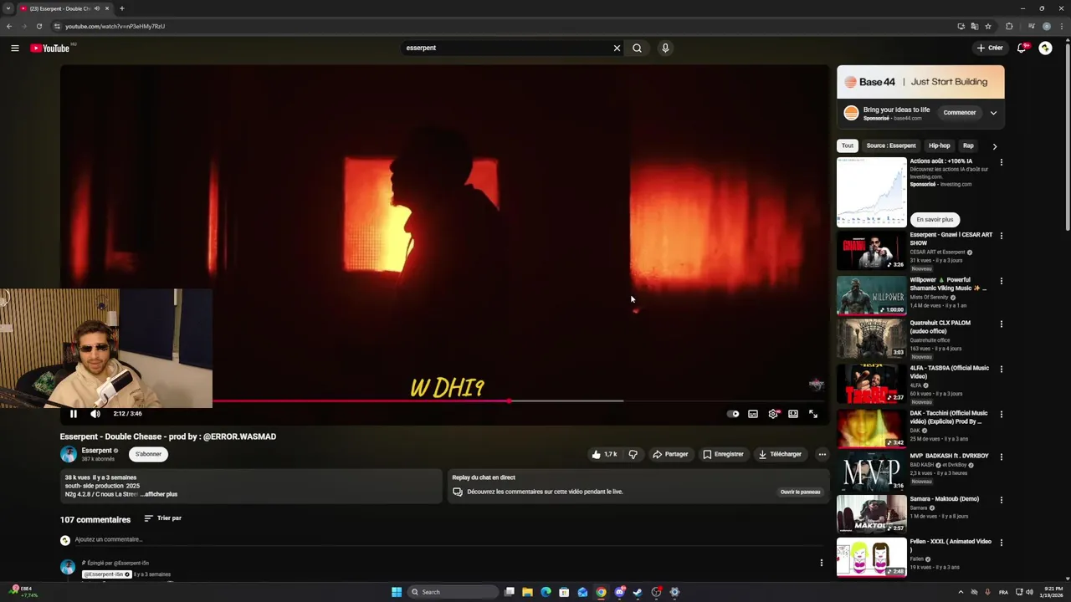Screen dimensions: 1071x602
Task: Start voice search with the microphone
Action: (x=665, y=48)
